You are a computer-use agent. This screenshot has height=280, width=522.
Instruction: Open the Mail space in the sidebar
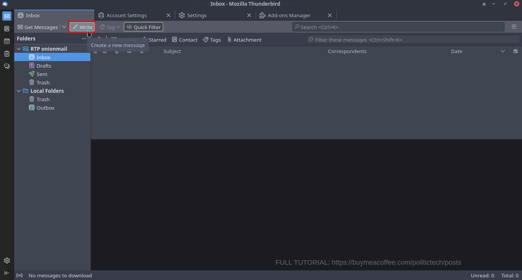pos(7,16)
